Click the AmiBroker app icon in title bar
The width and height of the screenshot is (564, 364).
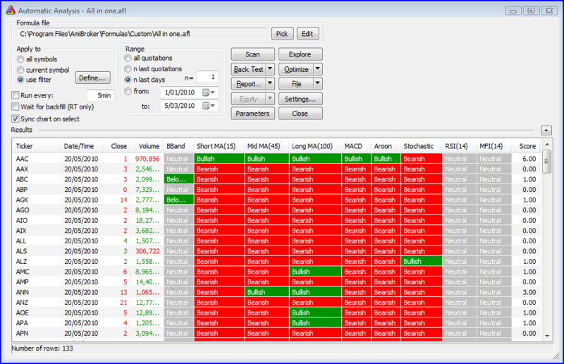click(11, 11)
